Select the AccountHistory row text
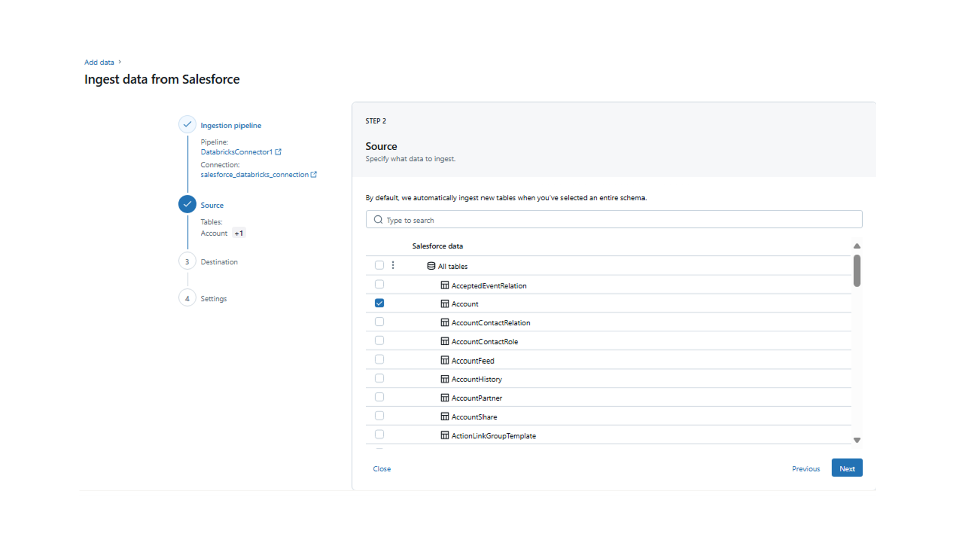 (476, 379)
